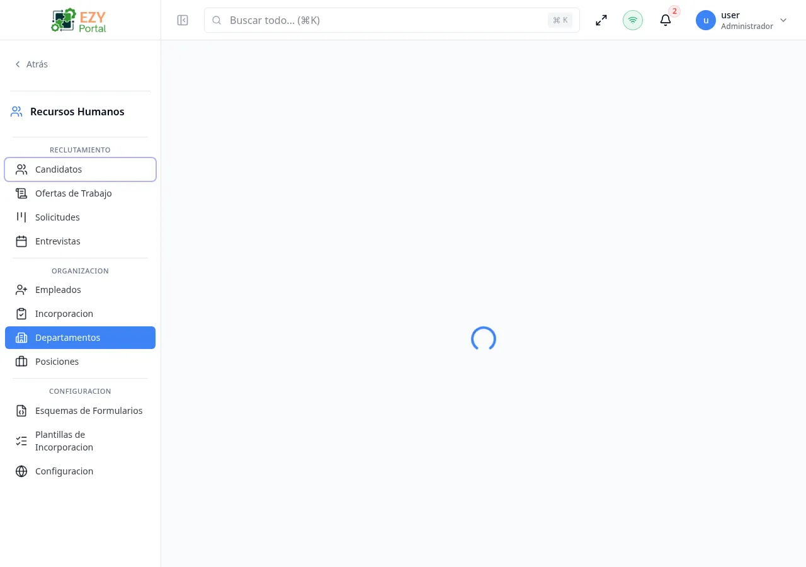Click the Solicitudes kanban icon
The image size is (806, 567).
tap(21, 217)
